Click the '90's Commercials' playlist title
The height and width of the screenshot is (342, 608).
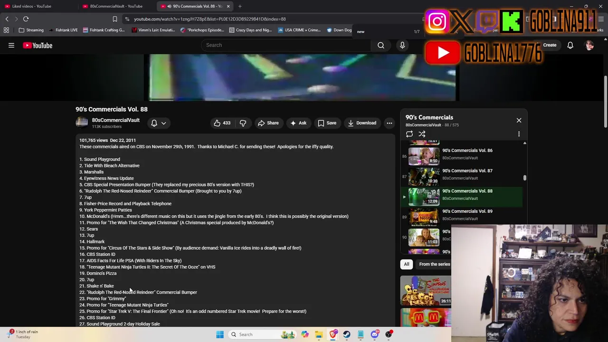click(x=429, y=117)
